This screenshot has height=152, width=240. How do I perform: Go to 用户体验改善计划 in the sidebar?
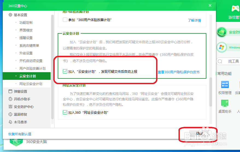click(32, 69)
